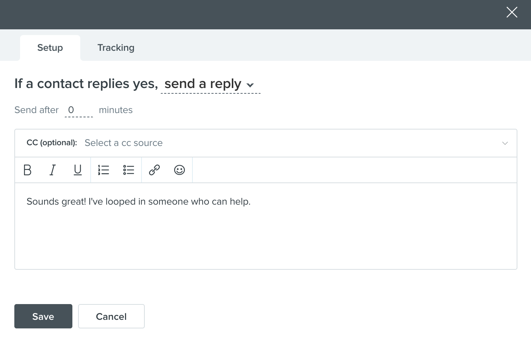This screenshot has height=342, width=531.
Task: Click the 'Send after' label
Action: pyautogui.click(x=37, y=110)
